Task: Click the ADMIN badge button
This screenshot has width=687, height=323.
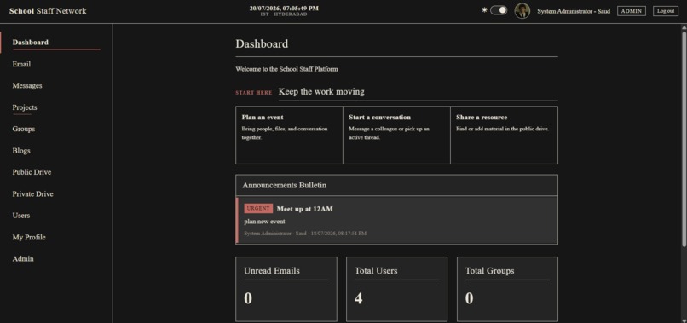Action: (632, 11)
